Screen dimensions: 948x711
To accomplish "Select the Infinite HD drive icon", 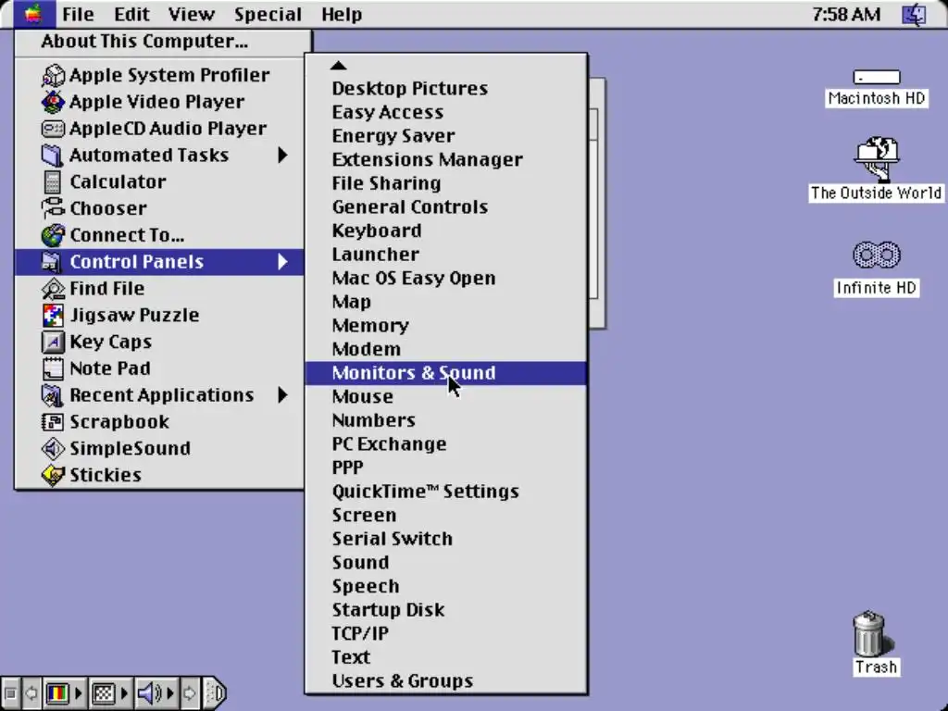I will (x=876, y=255).
